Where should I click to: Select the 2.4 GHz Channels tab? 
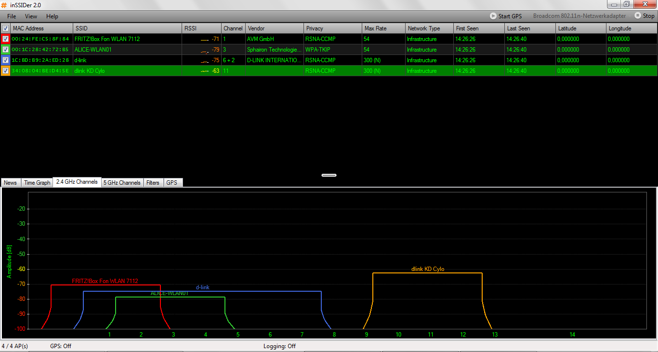click(x=77, y=182)
